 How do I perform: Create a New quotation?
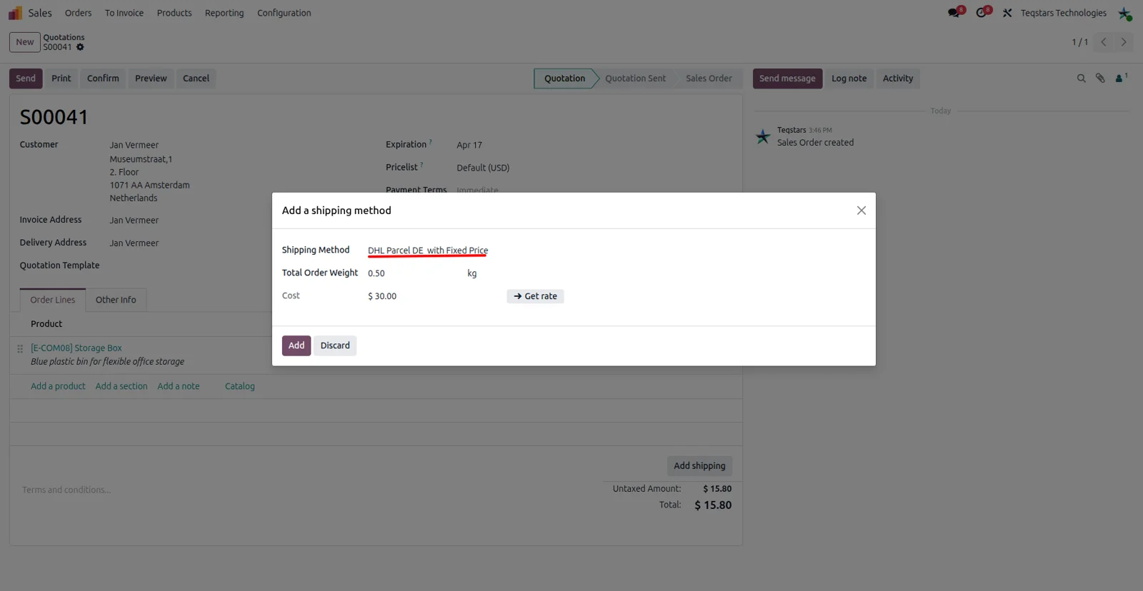[x=25, y=42]
